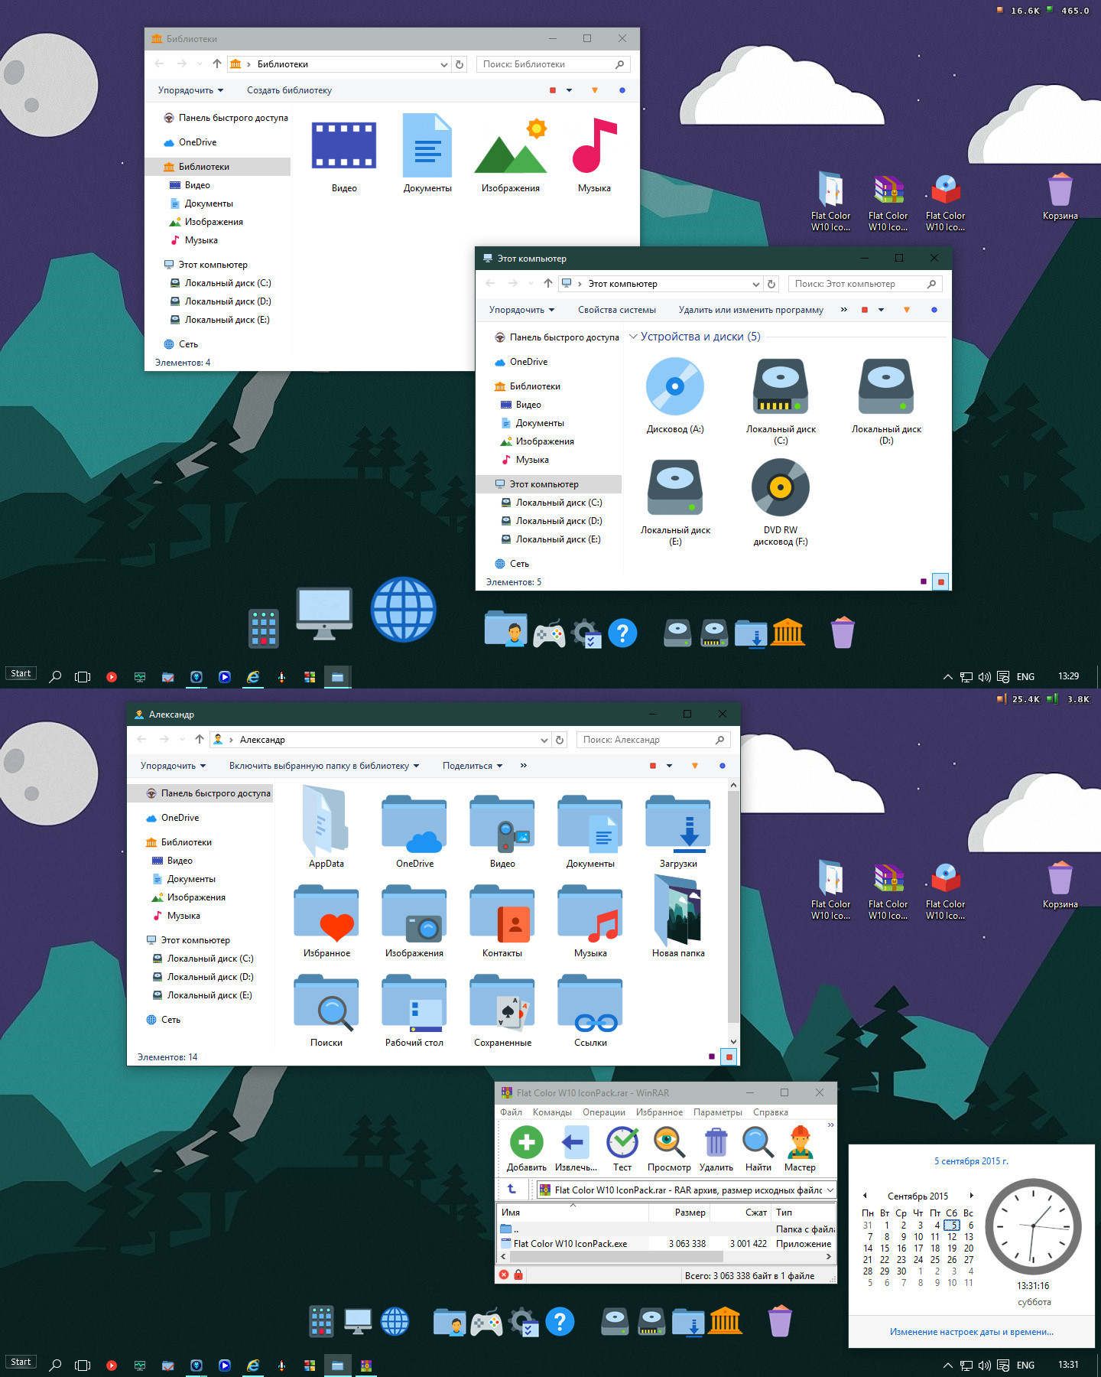Open the Загрузки folder icon
1101x1377 pixels.
click(678, 824)
